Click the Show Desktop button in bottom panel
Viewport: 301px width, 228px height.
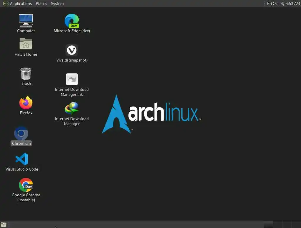[x=4, y=224]
